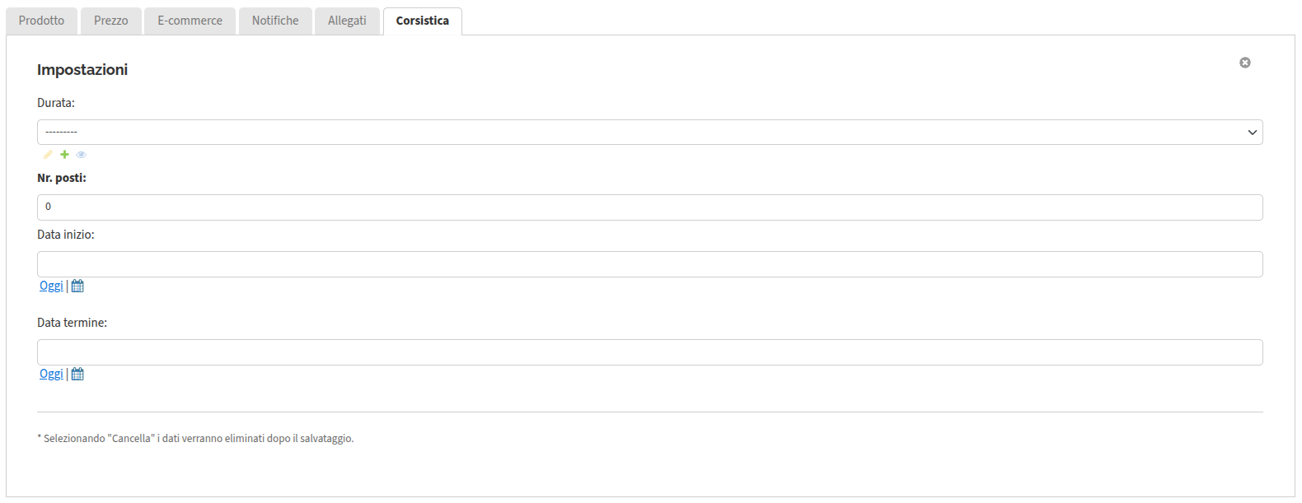Click the chevron arrow of the Durata select
1302x503 pixels.
[1253, 133]
